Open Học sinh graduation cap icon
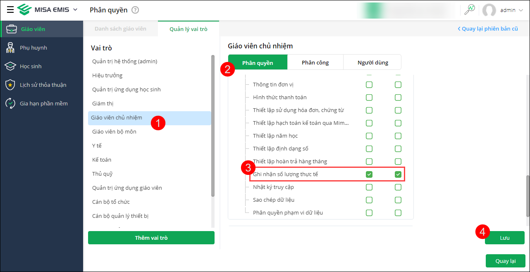The width and height of the screenshot is (530, 272). coord(10,66)
